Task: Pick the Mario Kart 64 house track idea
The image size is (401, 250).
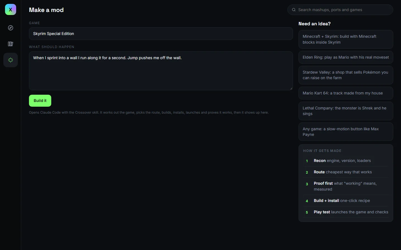Action: [x=346, y=93]
